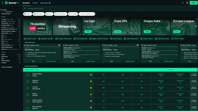
Task: Select ATP Qual. / Pekín quick link
Action: (x=178, y=39)
